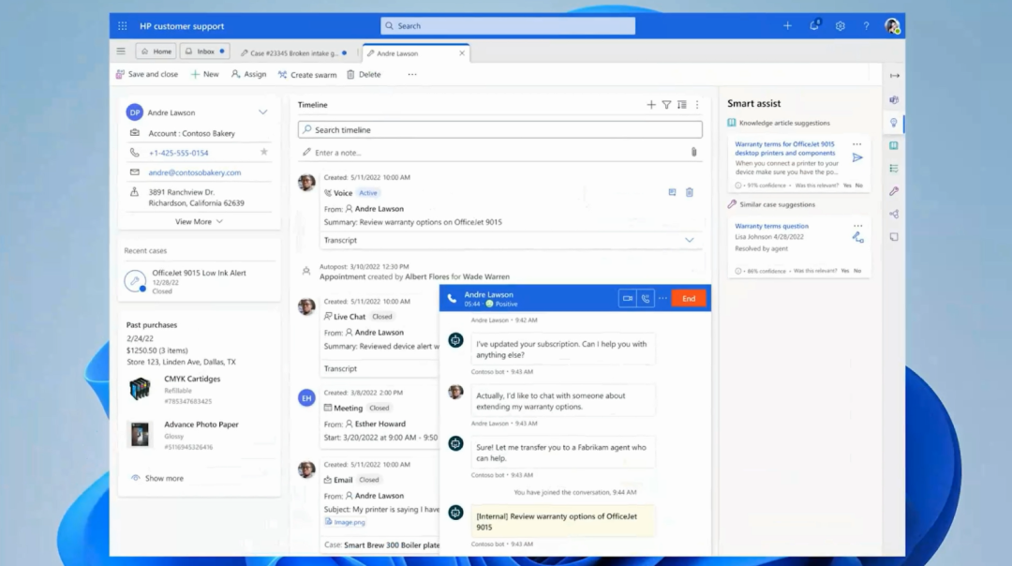Mark knowledge article relevant Yes

[x=847, y=186]
